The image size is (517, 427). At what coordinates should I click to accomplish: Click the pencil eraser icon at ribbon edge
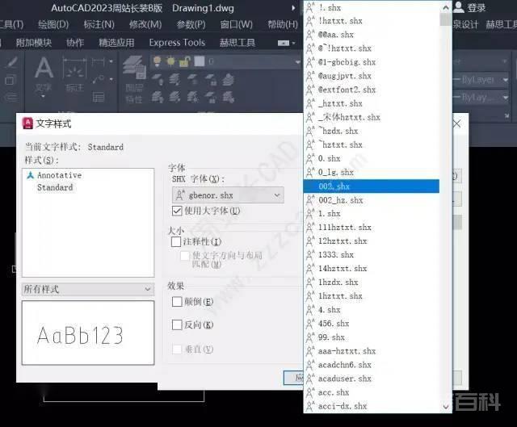point(11,62)
